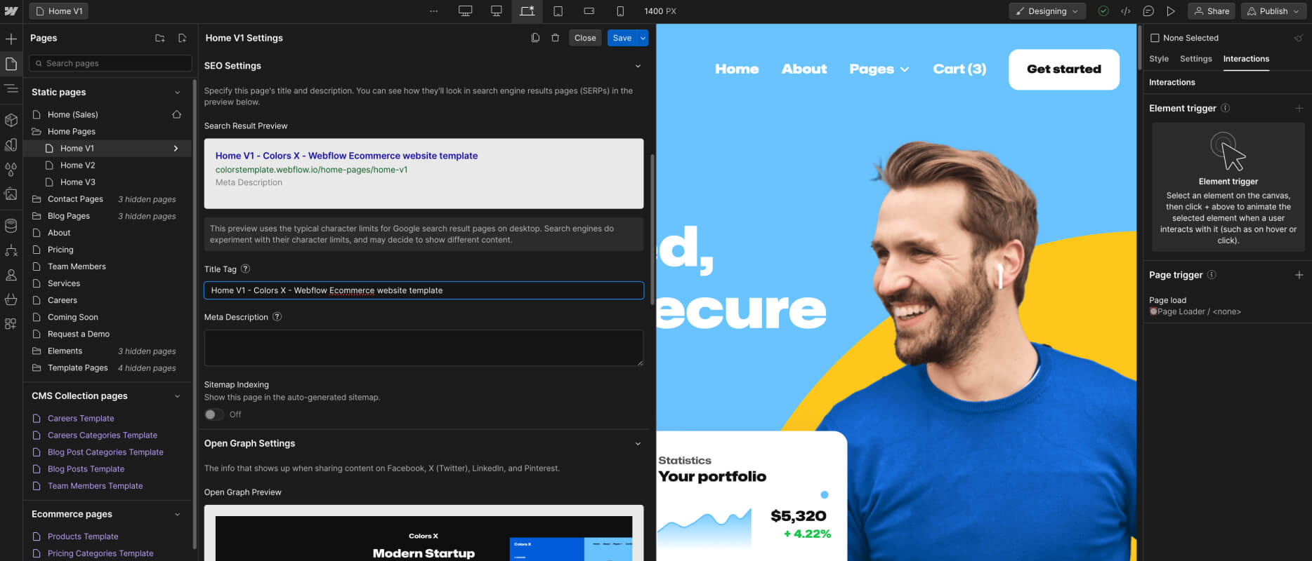
Task: Open the Ecommerce basket icon
Action: (x=11, y=299)
